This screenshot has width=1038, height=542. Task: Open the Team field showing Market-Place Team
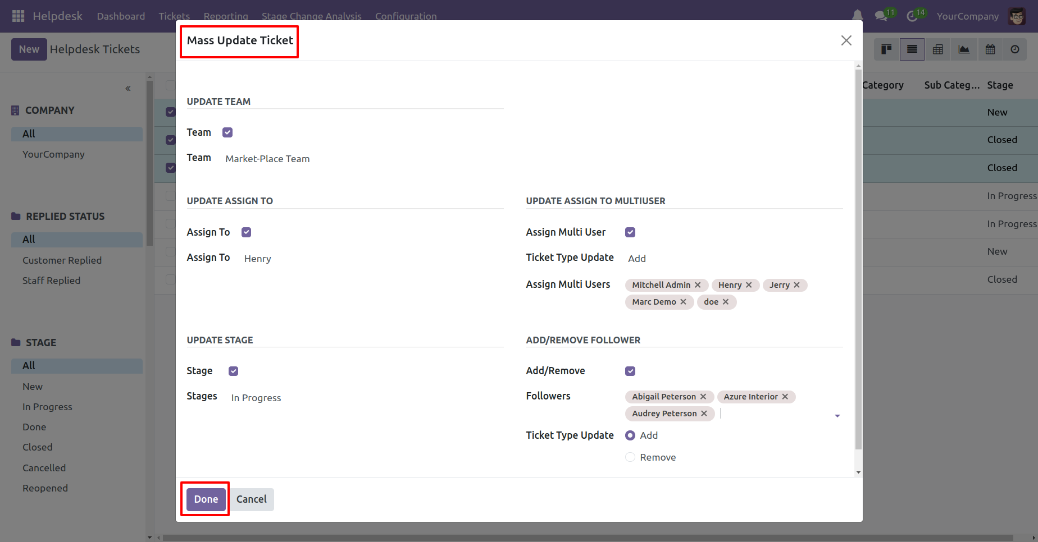pyautogui.click(x=364, y=159)
